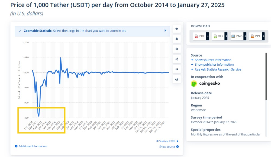This screenshot has width=271, height=157.
Task: Open Show publisher information link
Action: [x=214, y=65]
